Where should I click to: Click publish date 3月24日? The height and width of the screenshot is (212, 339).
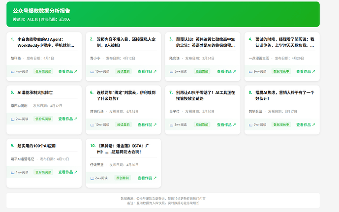point(208,59)
